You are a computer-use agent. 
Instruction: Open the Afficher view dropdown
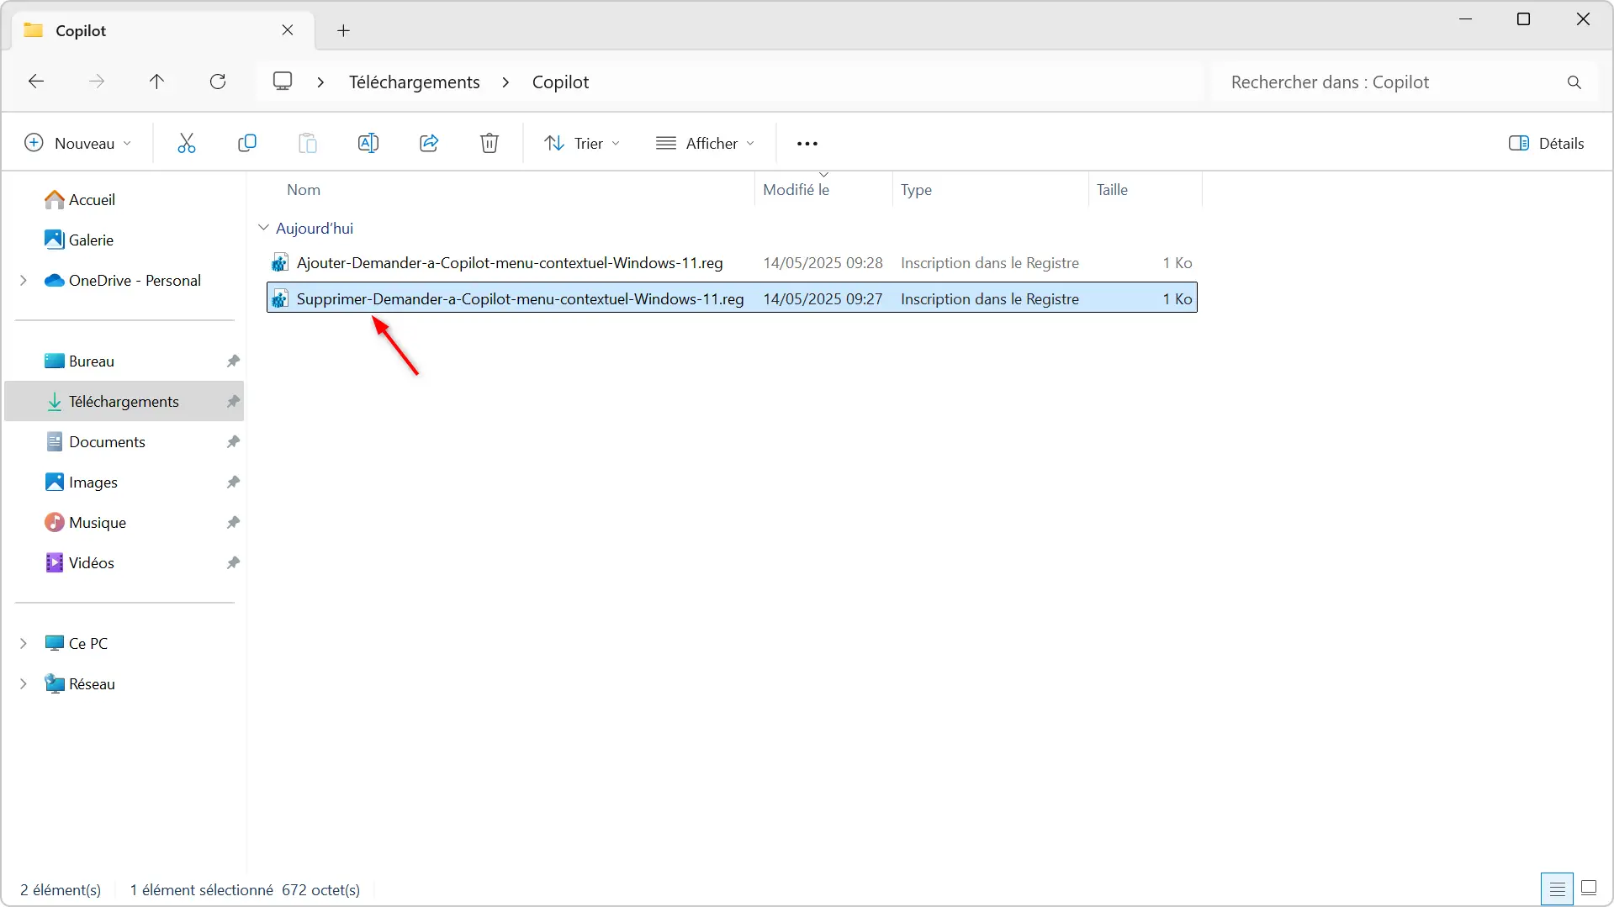coord(706,144)
